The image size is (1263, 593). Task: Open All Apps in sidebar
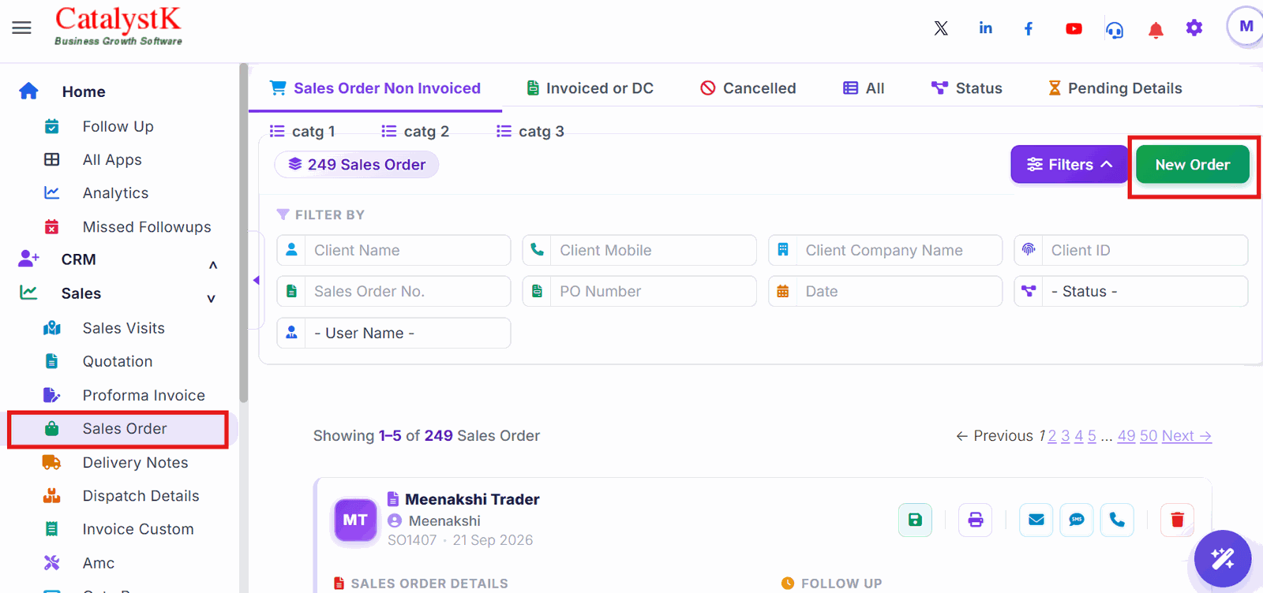tap(112, 159)
